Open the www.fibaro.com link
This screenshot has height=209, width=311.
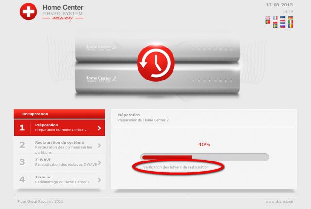(x=279, y=201)
